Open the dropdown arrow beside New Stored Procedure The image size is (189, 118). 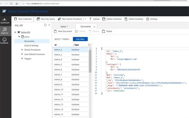click(x=85, y=19)
